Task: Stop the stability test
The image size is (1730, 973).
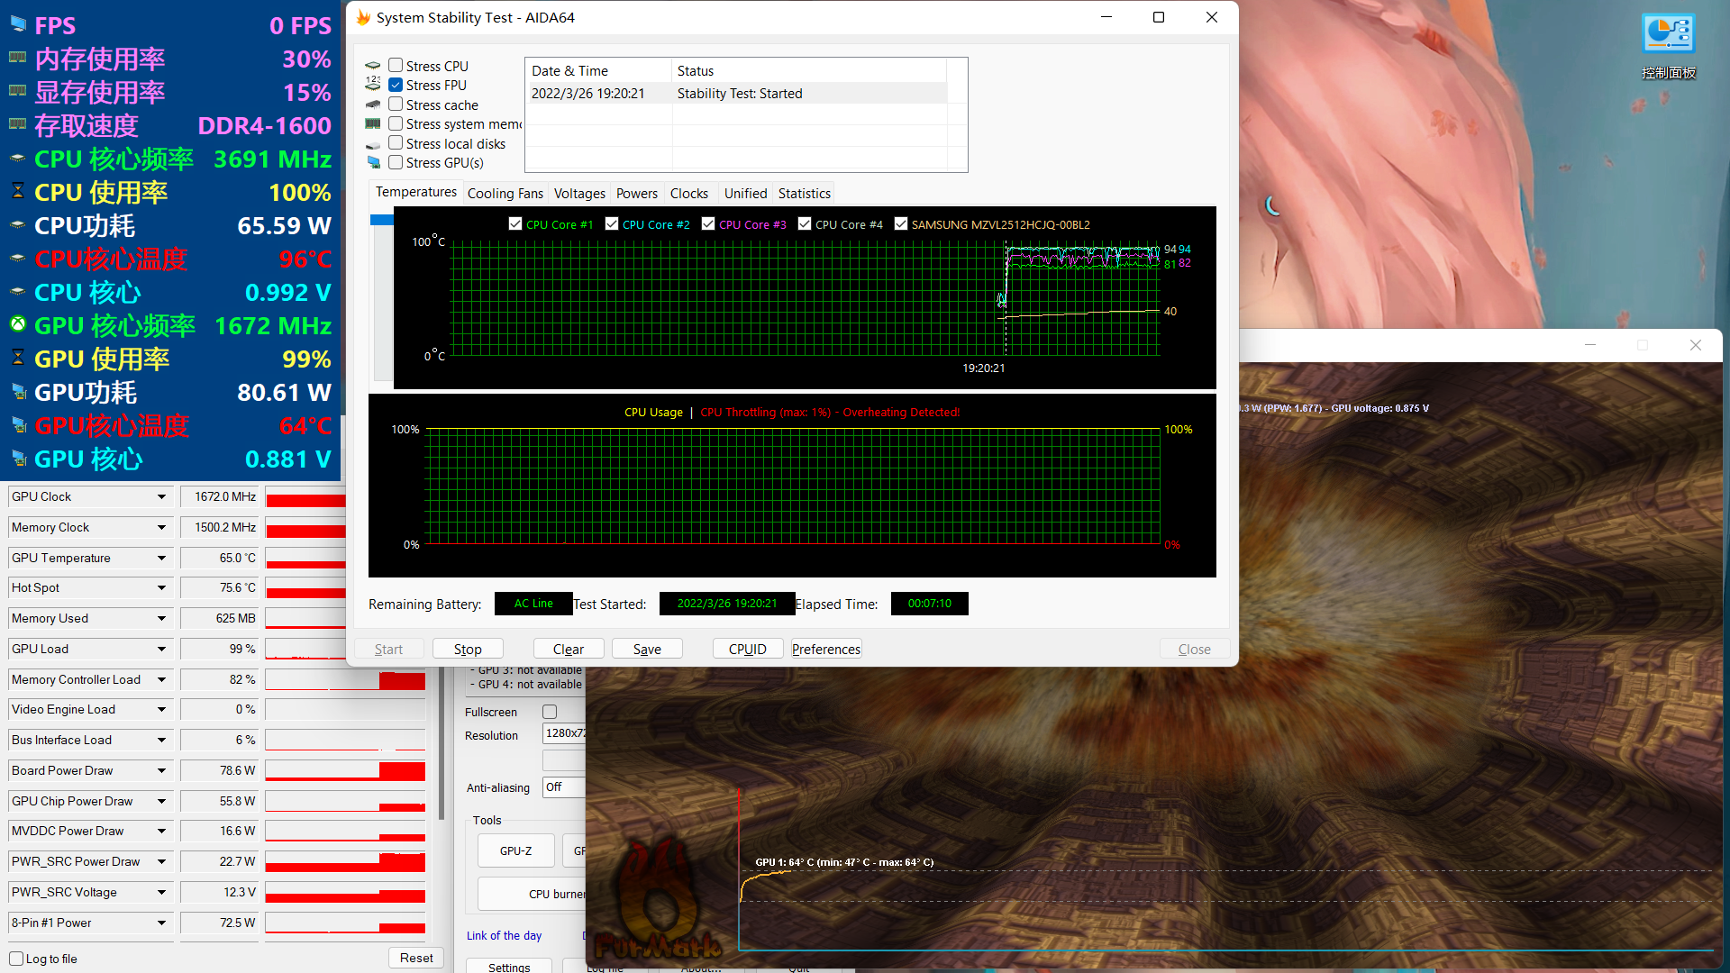Action: click(468, 649)
